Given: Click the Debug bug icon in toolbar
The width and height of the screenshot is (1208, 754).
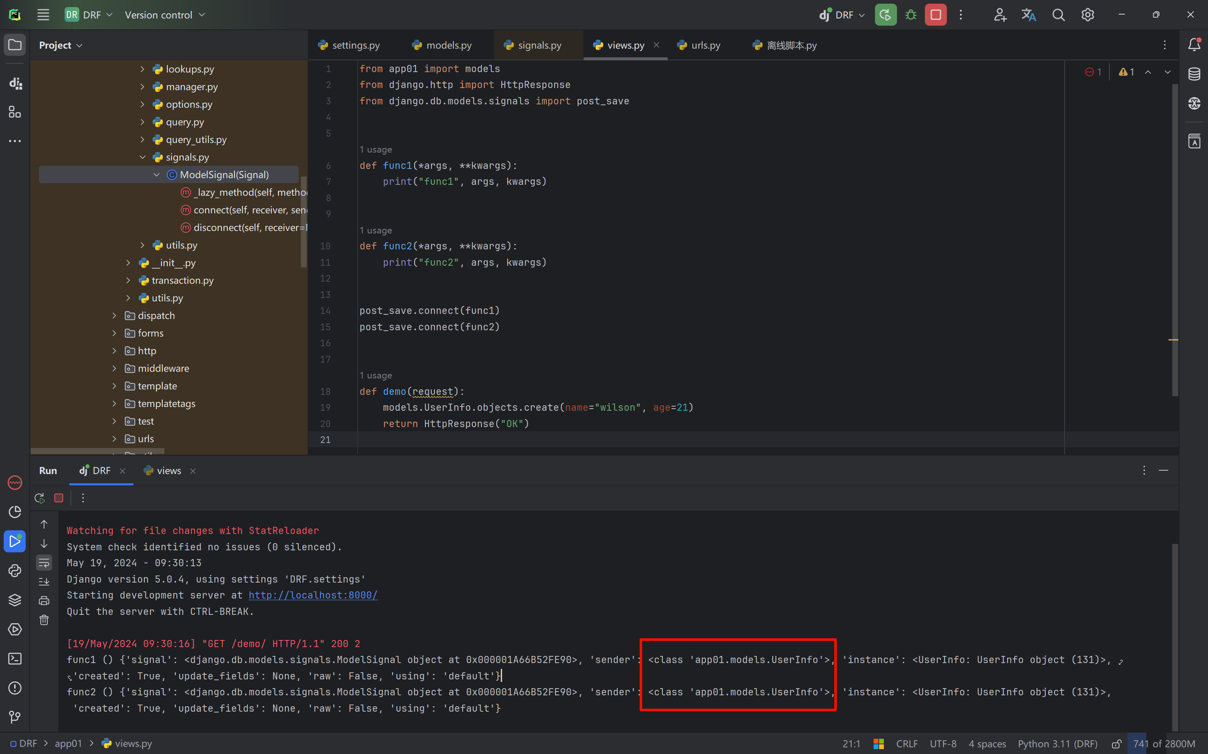Looking at the screenshot, I should pyautogui.click(x=911, y=15).
